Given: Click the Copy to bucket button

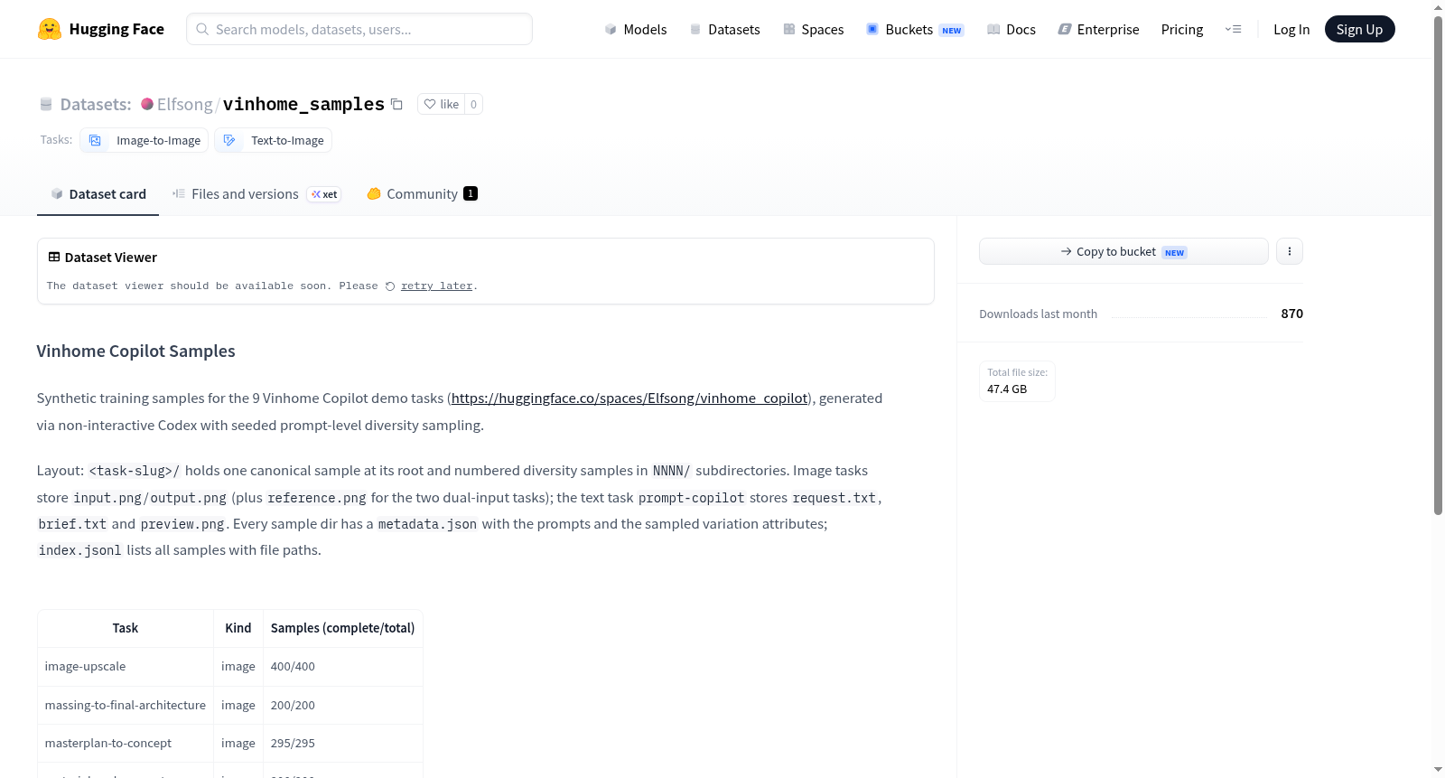Looking at the screenshot, I should (1123, 251).
